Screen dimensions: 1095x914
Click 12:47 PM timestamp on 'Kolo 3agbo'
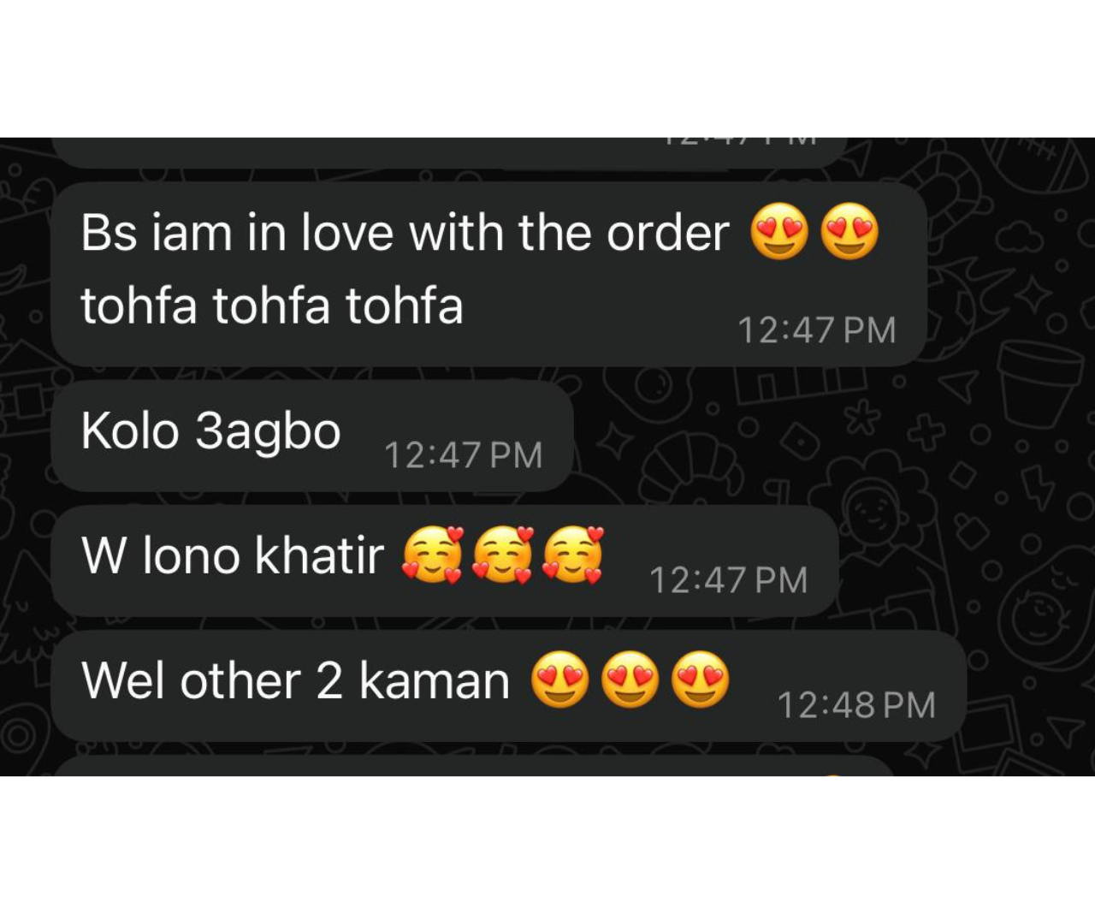pos(464,455)
